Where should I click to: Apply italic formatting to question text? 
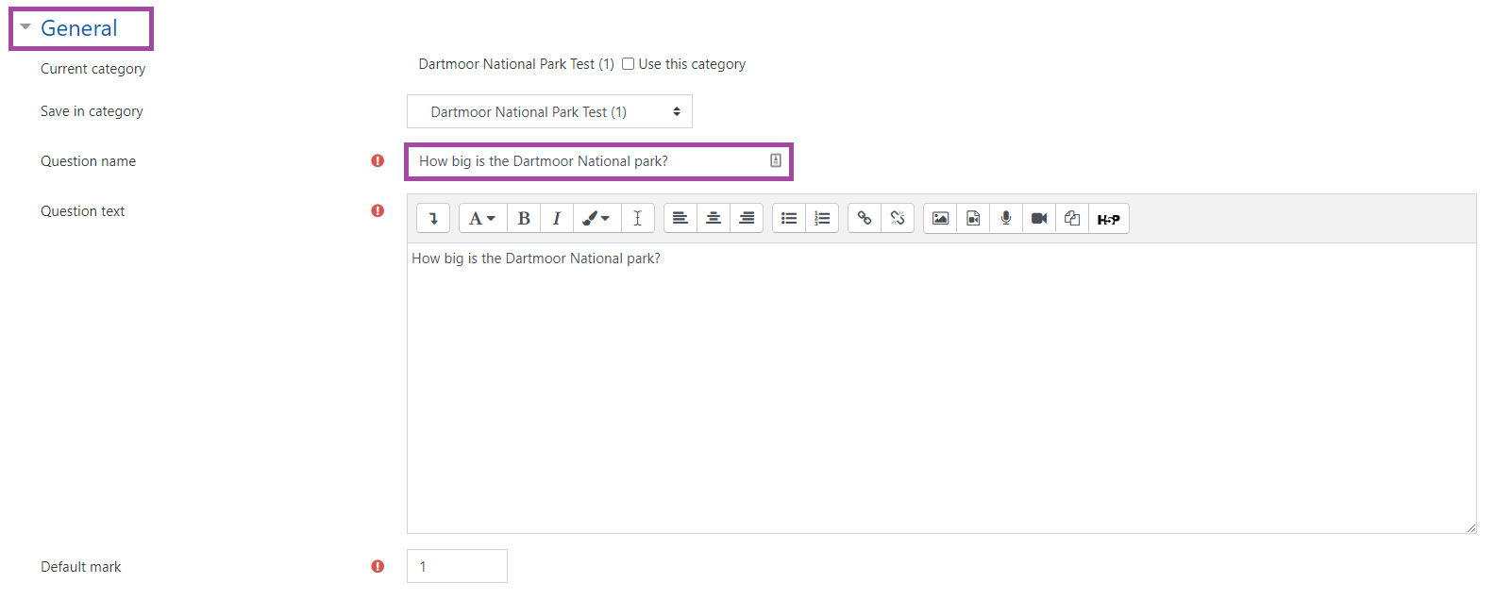pos(557,219)
